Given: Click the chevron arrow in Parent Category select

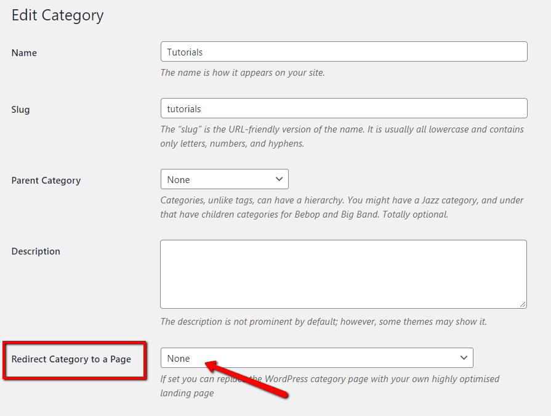Looking at the screenshot, I should [279, 179].
